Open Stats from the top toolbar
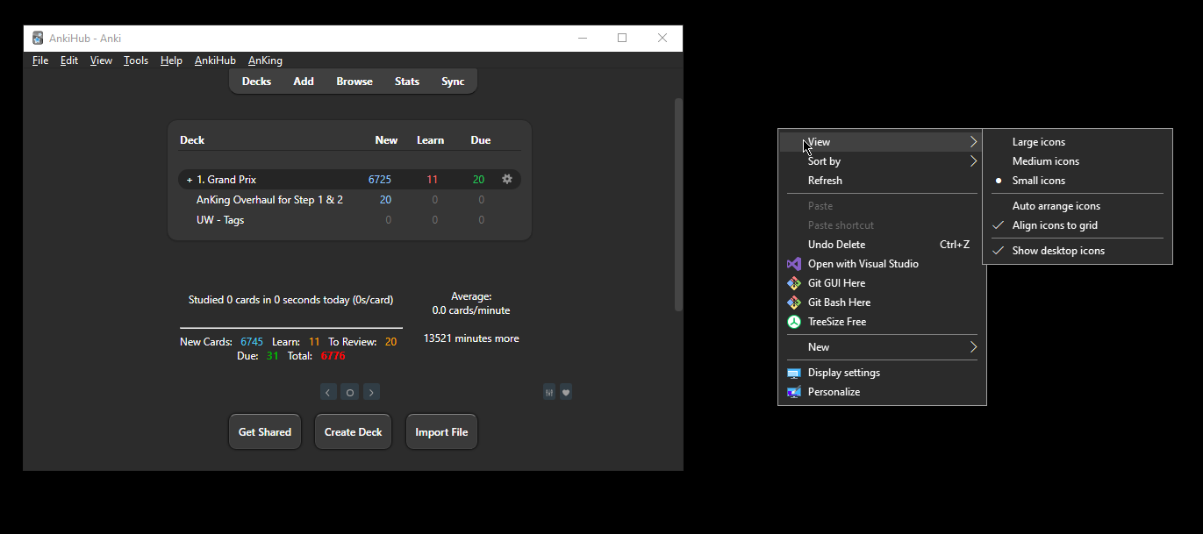The width and height of the screenshot is (1203, 534). tap(407, 82)
